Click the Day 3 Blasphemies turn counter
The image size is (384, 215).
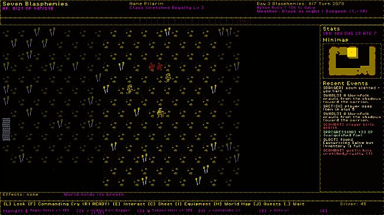(x=300, y=4)
